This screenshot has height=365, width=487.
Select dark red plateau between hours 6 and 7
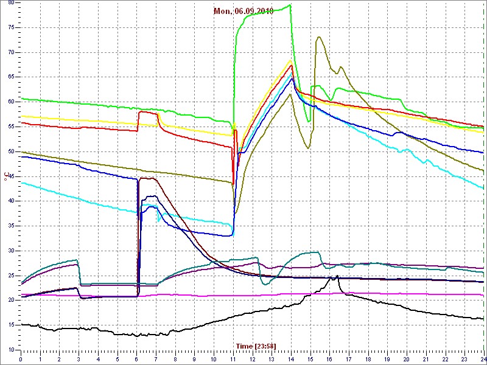[x=147, y=178]
